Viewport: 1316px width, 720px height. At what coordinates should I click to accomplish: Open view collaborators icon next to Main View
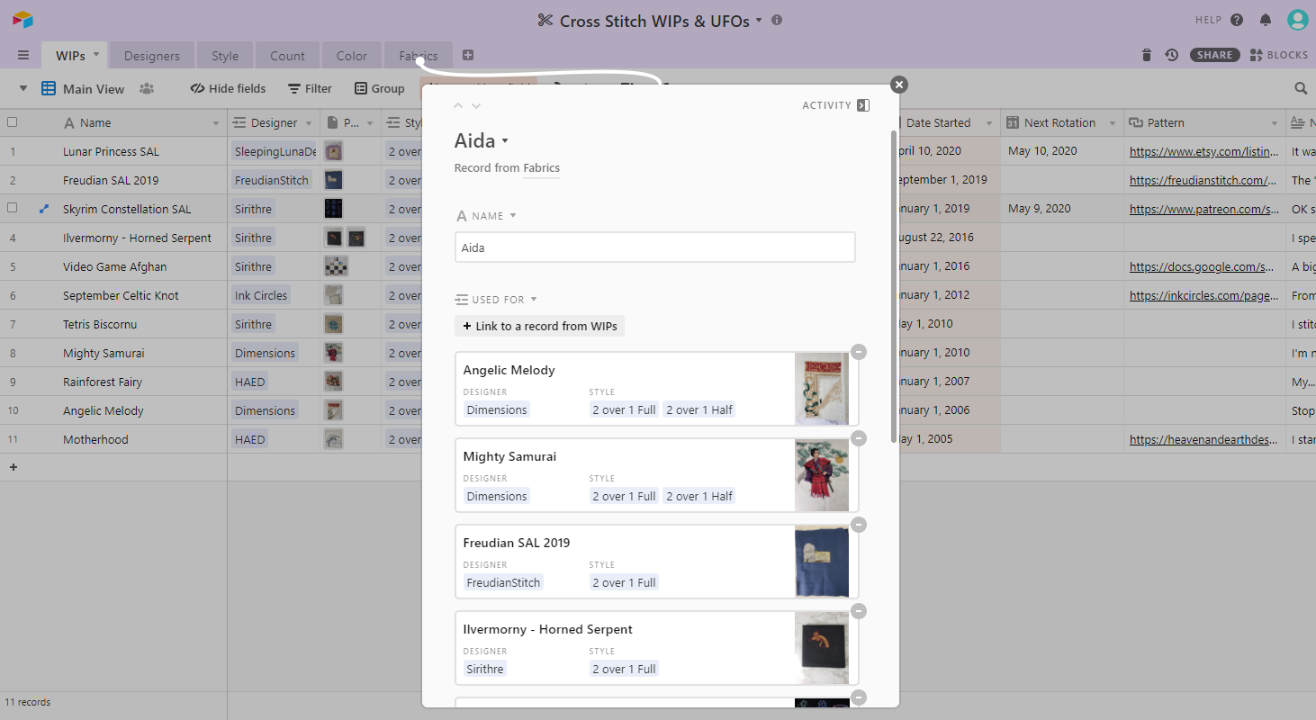(148, 88)
